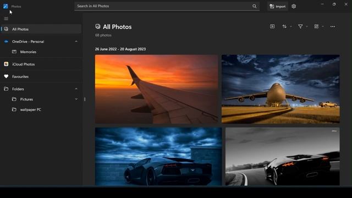Click the Import button

tap(278, 7)
